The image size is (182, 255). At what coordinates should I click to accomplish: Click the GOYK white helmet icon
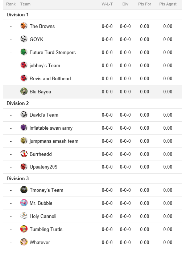point(24,39)
